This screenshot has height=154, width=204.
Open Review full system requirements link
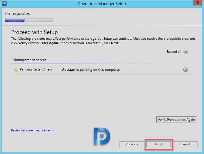coord(32,130)
